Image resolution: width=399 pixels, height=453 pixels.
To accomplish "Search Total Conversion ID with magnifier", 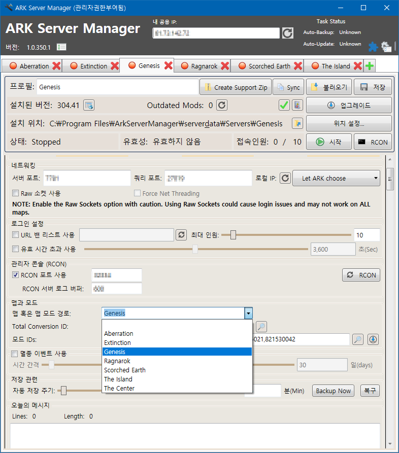I will click(261, 327).
